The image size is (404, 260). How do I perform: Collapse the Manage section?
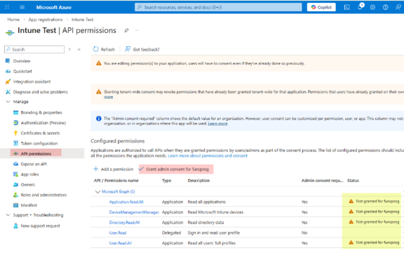click(8, 102)
